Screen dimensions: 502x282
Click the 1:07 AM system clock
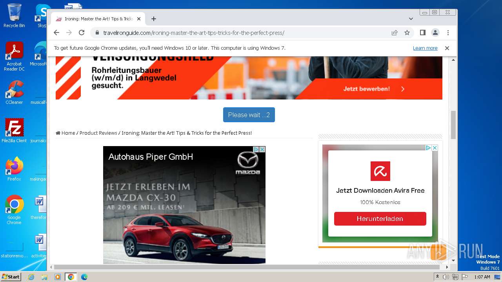(482, 277)
